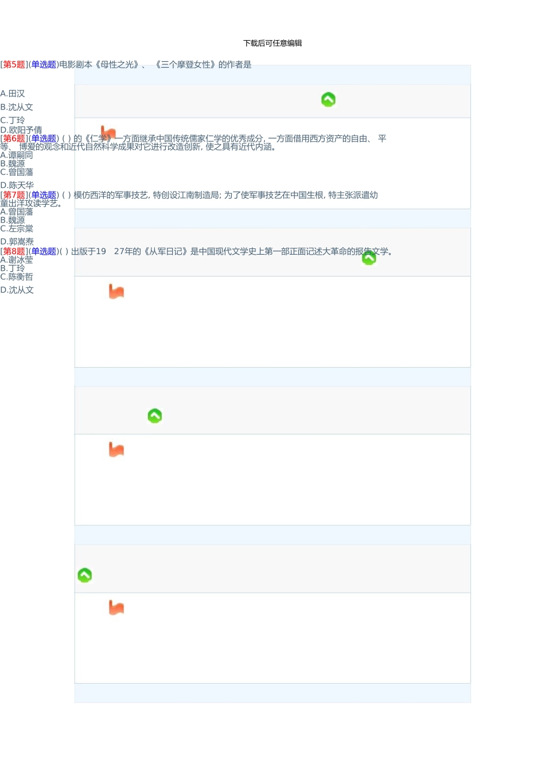
Task: Click the 第5题 question label
Action: coord(14,65)
